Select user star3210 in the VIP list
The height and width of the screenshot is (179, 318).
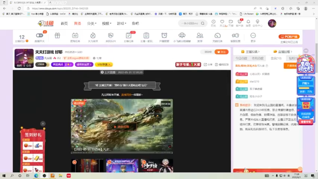click(x=254, y=82)
